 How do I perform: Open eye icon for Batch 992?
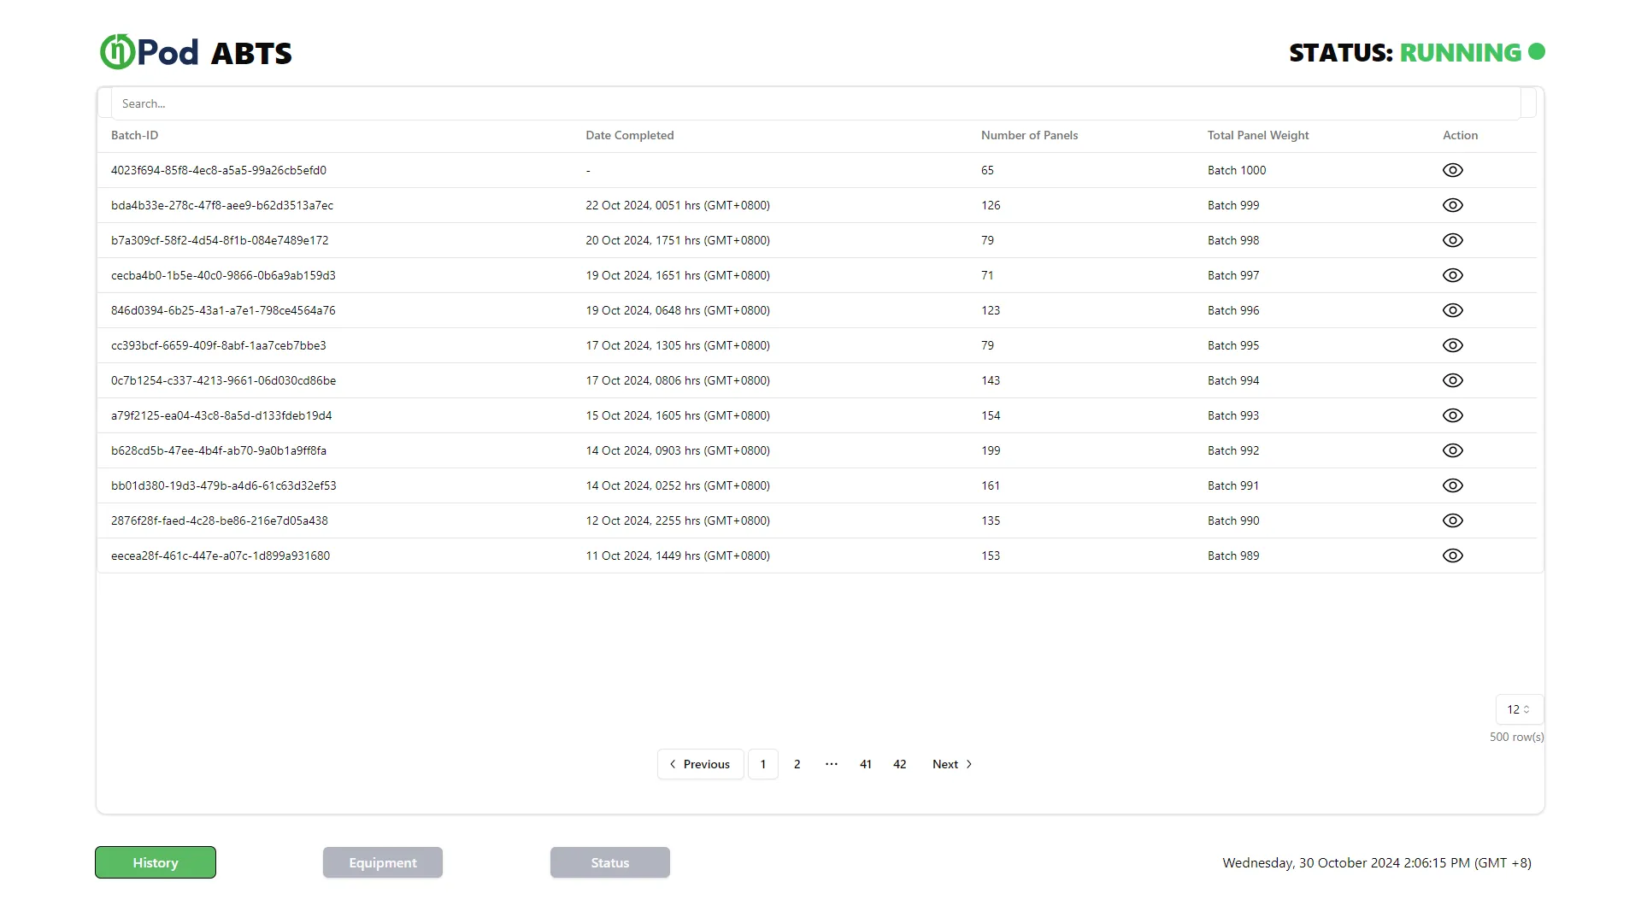(x=1453, y=450)
